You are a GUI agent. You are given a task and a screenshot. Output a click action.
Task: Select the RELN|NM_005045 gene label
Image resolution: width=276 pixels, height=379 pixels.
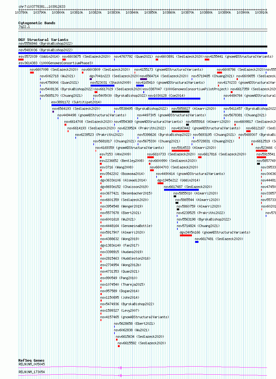click(x=32, y=364)
